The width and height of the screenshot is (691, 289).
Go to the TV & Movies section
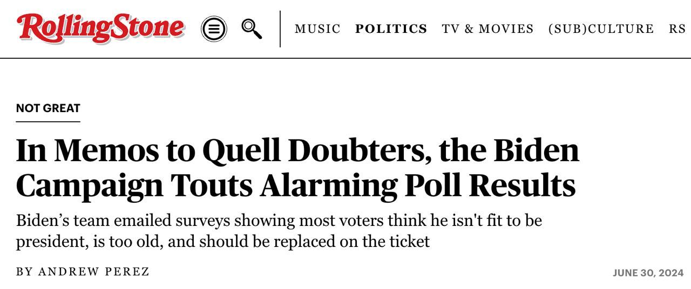tap(487, 29)
